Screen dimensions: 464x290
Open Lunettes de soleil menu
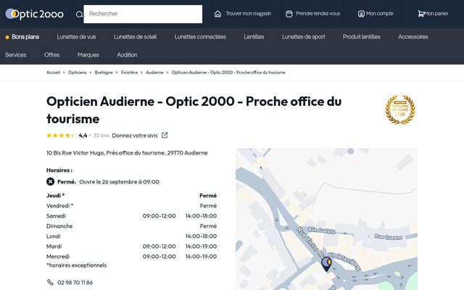[136, 37]
